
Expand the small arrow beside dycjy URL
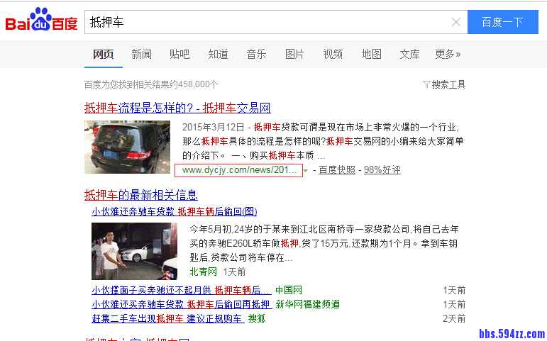point(306,170)
